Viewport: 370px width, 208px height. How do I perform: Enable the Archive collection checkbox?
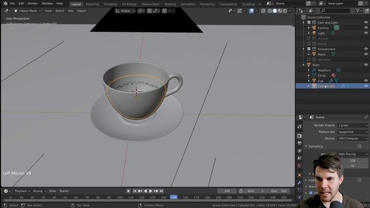(309, 39)
